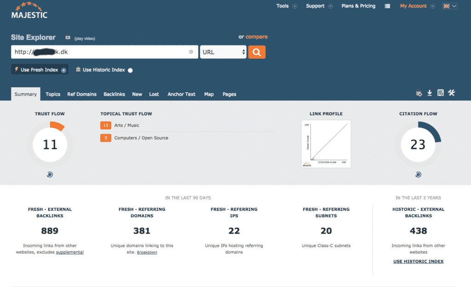Click the USE HISTORIC INDEX link
Image resolution: width=471 pixels, height=287 pixels.
pos(418,261)
